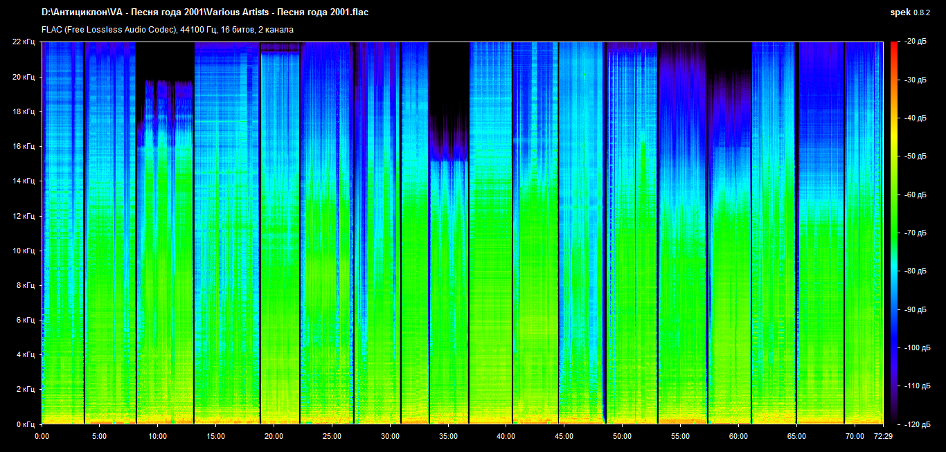Click the -30 дБ scale label
946x452 pixels.
pos(916,80)
